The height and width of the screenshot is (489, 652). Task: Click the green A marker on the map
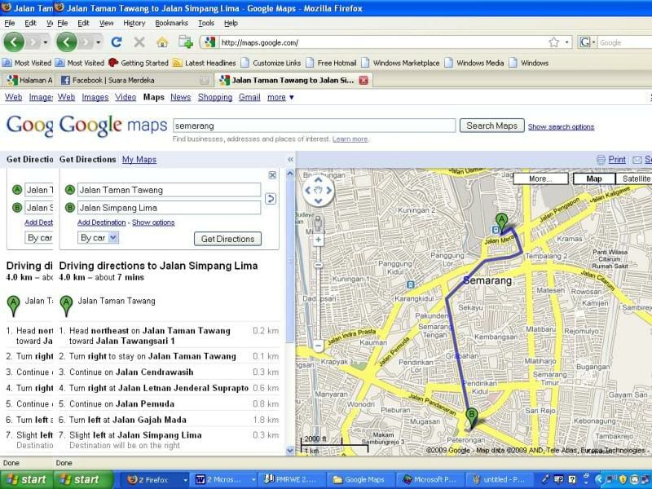[x=501, y=222]
